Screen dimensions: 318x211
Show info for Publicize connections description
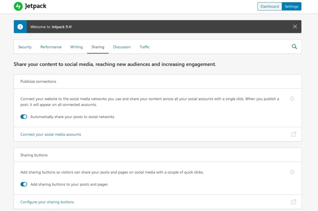292,99
